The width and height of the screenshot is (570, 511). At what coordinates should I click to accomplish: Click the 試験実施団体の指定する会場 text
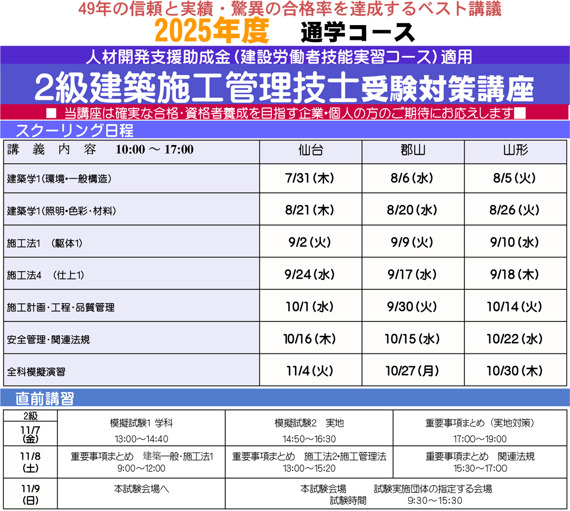coord(433,489)
